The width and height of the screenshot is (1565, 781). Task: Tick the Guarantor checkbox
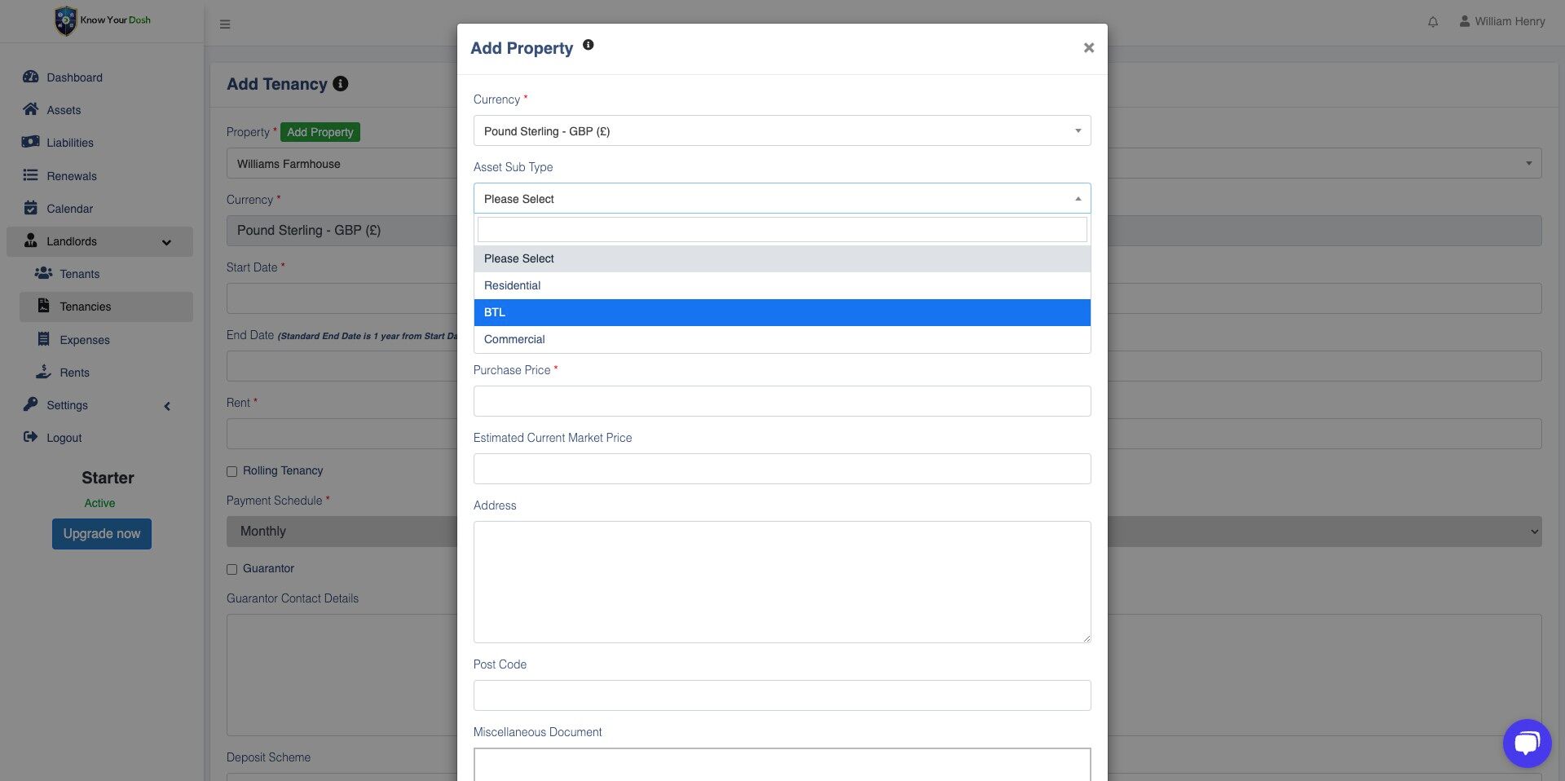pyautogui.click(x=232, y=569)
